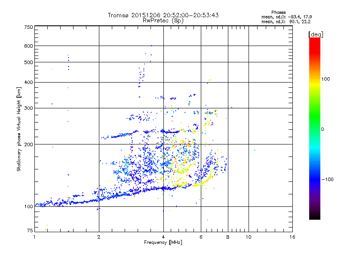Click the y-axis tick label '300'
This screenshot has height=258, width=344.
28,108
